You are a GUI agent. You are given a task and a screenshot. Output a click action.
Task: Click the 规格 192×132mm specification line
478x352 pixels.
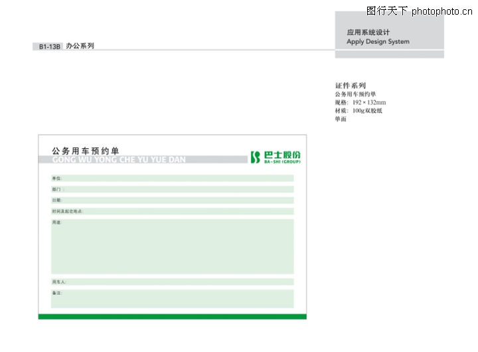tap(360, 102)
